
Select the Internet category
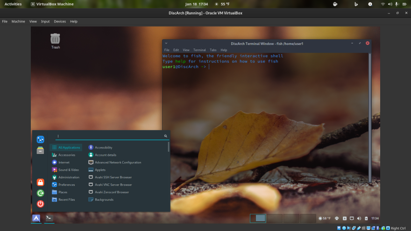(x=61, y=162)
